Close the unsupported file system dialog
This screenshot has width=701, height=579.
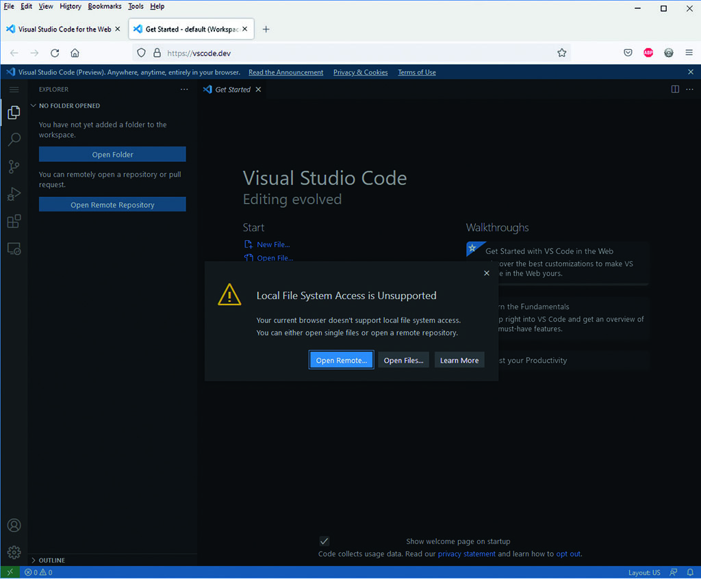pyautogui.click(x=487, y=273)
